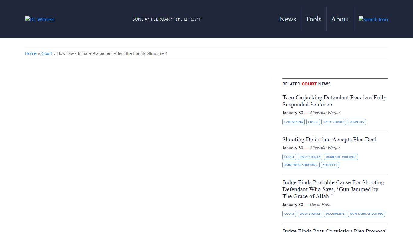413x232 pixels.
Task: Select the DOMESTIC VIOLENCE tag
Action: tap(341, 157)
